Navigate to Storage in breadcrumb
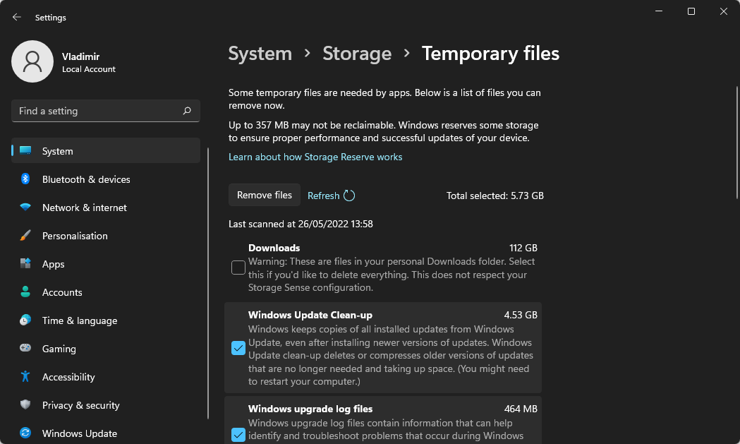 [357, 54]
